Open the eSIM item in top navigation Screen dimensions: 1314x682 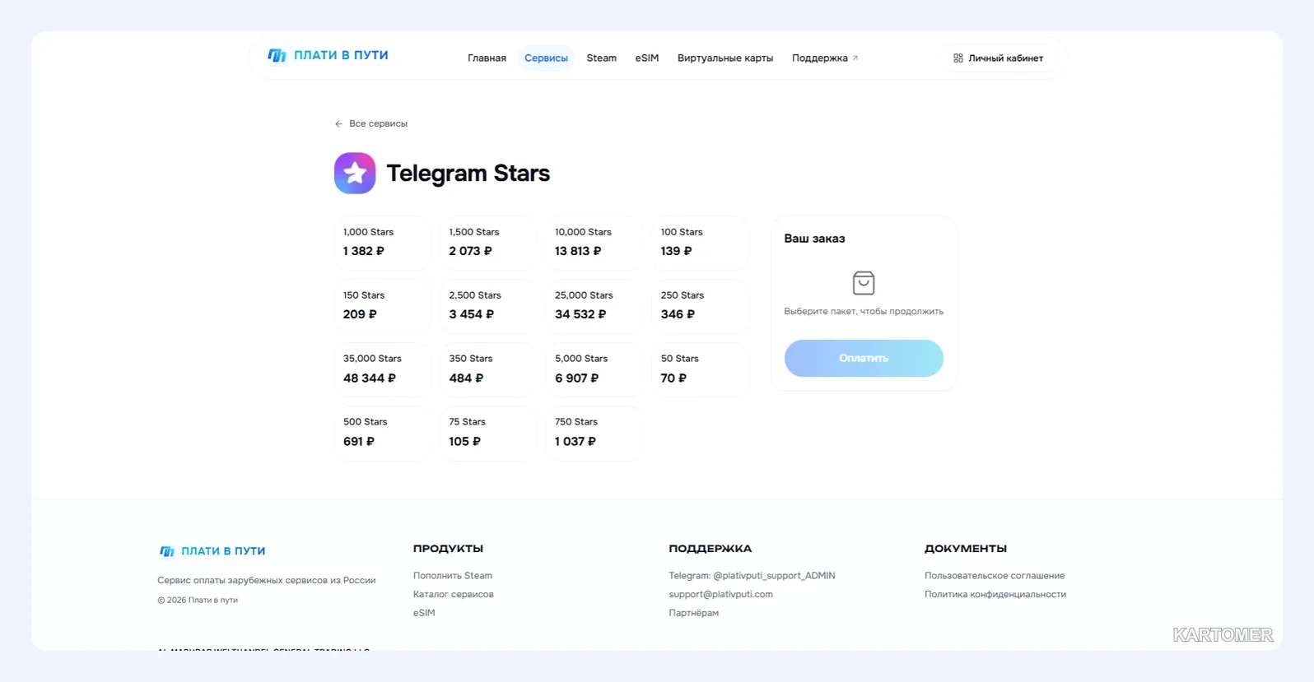click(647, 58)
